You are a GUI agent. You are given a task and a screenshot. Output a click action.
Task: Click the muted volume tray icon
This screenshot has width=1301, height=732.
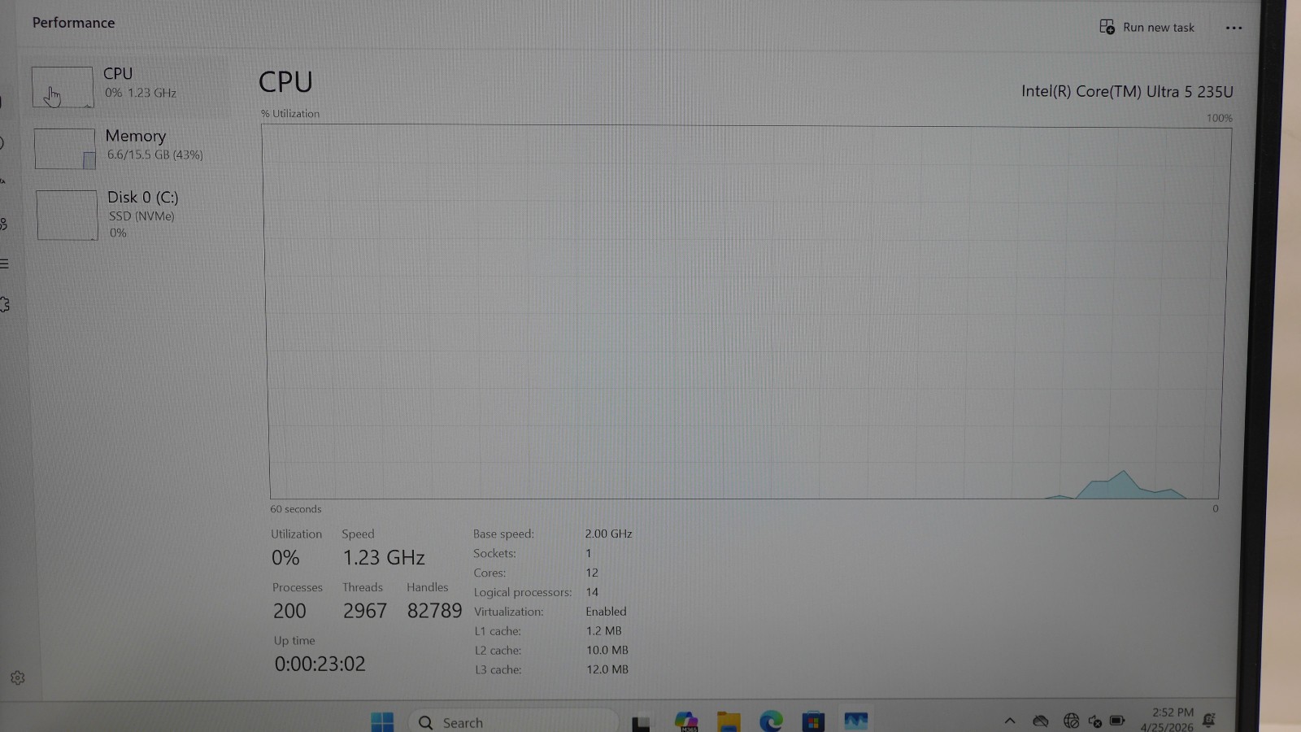(x=1095, y=721)
